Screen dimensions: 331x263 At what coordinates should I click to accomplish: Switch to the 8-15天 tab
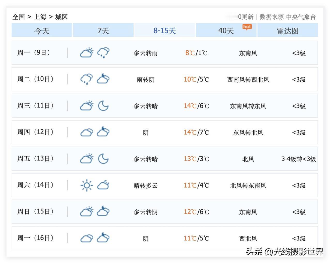[164, 30]
